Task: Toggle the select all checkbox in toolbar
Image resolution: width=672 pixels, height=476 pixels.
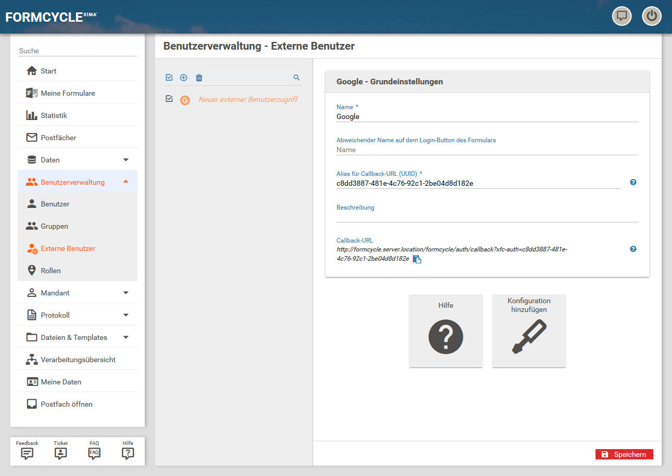Action: pos(169,78)
